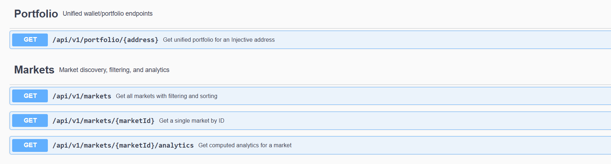Select 'Get unified portfolio for an Injective address' summary
The image size is (611, 164).
coord(219,40)
